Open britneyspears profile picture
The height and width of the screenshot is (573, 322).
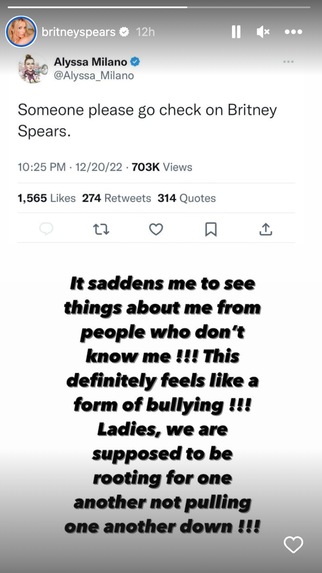[x=21, y=32]
